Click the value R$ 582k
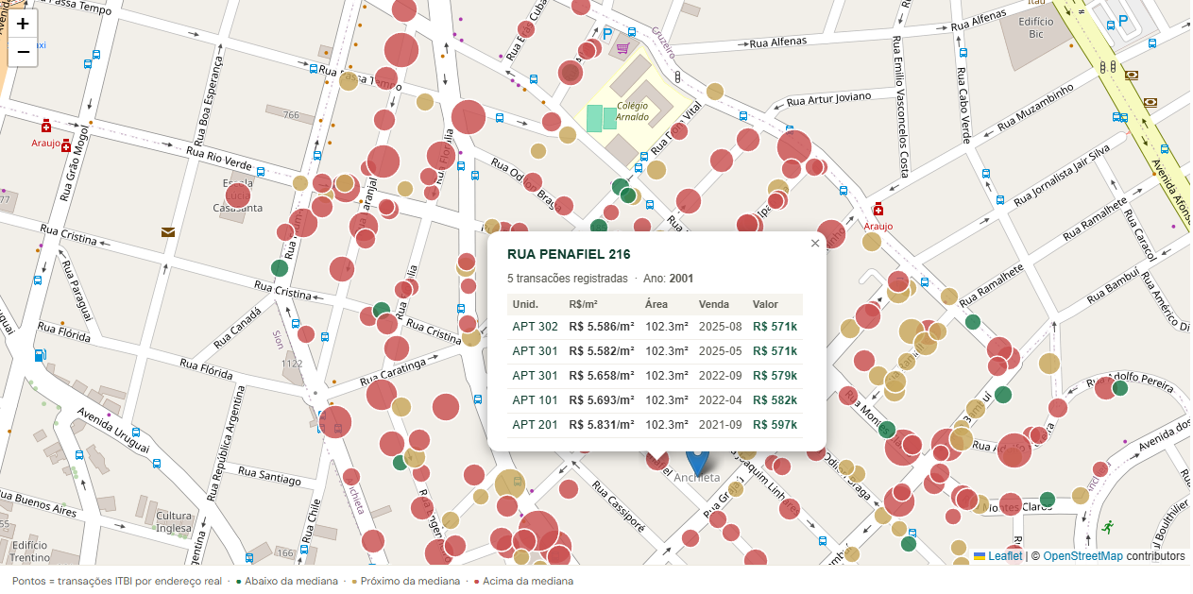 pyautogui.click(x=775, y=400)
